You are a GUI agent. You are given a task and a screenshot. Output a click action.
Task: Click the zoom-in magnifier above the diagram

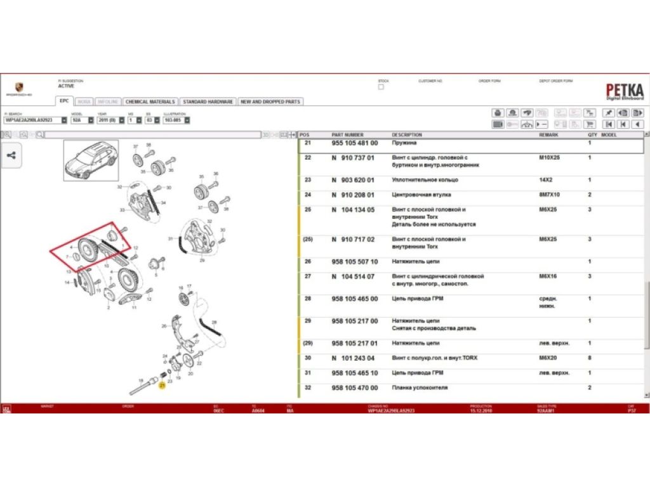(6, 134)
